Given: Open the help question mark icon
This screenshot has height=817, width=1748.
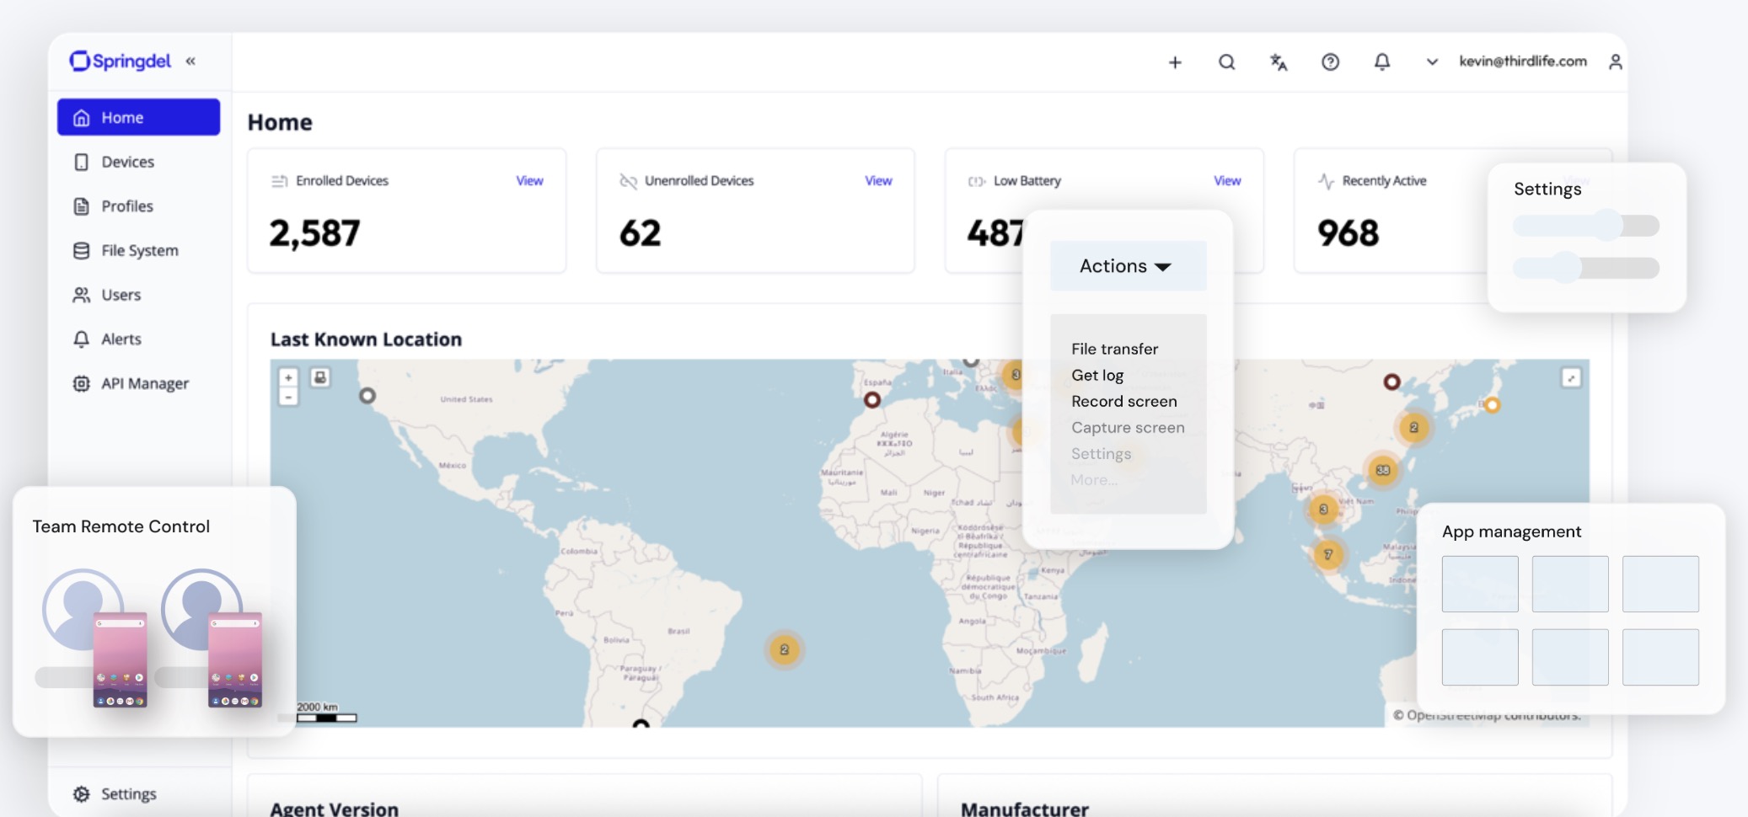Looking at the screenshot, I should point(1330,62).
